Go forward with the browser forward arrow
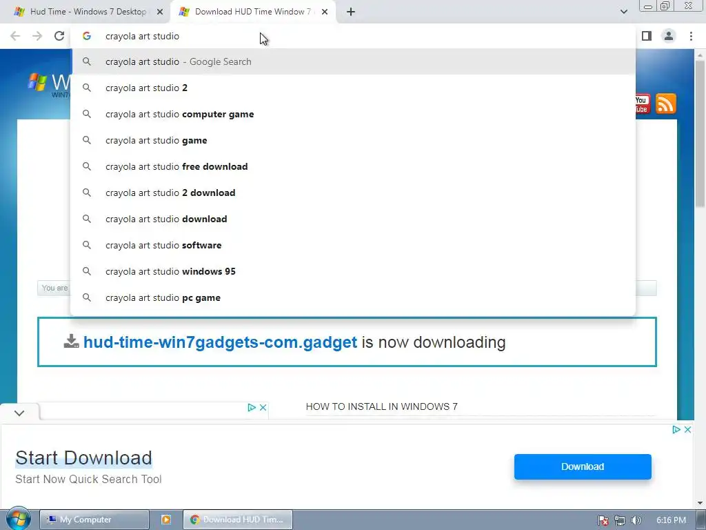Screen dimensions: 706x530 click(x=37, y=36)
